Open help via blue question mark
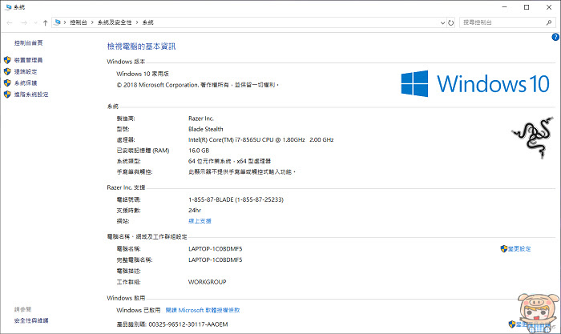This screenshot has height=334, width=561. [555, 37]
